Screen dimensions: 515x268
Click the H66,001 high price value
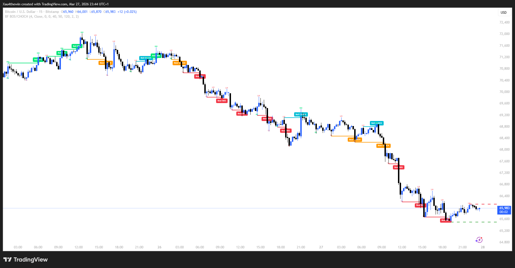tap(82, 11)
